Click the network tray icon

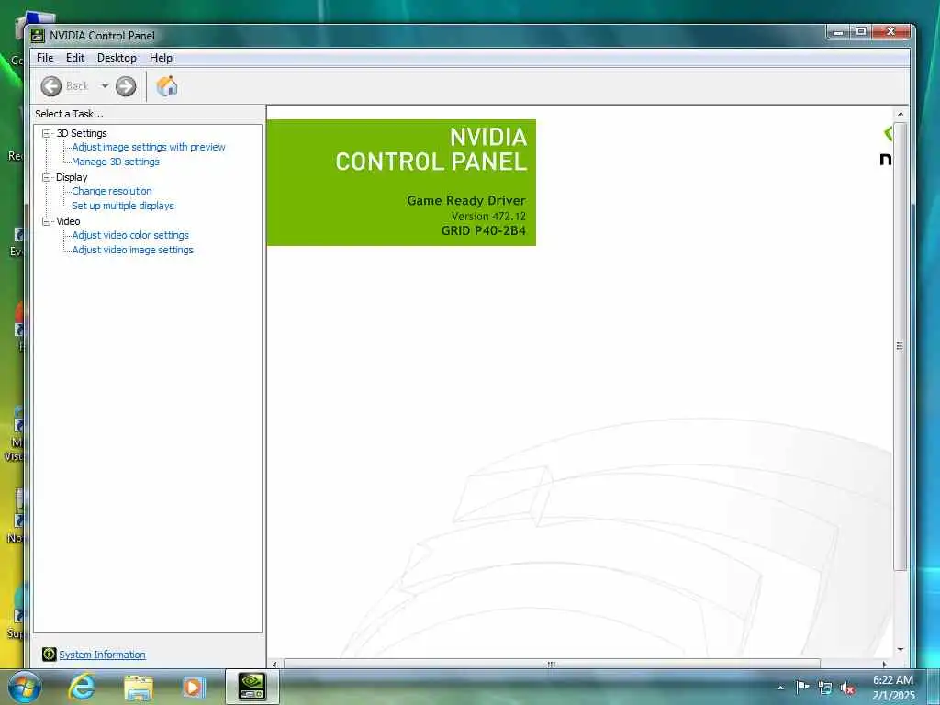[825, 688]
